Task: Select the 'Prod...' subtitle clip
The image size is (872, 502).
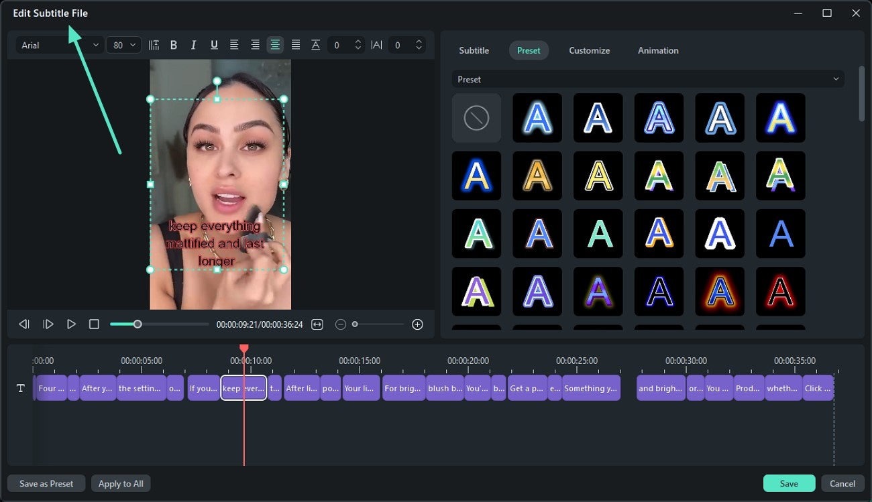Action: pyautogui.click(x=748, y=389)
